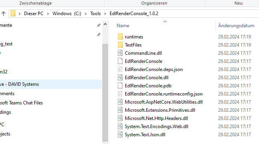
Task: Click the Microsoft.AspNetCore.WebUtilities.dll file icon
Action: pos(120,102)
